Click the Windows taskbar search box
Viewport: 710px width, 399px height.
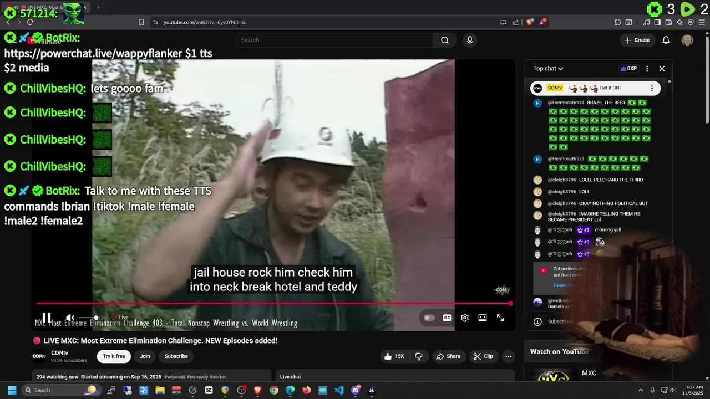[60, 390]
